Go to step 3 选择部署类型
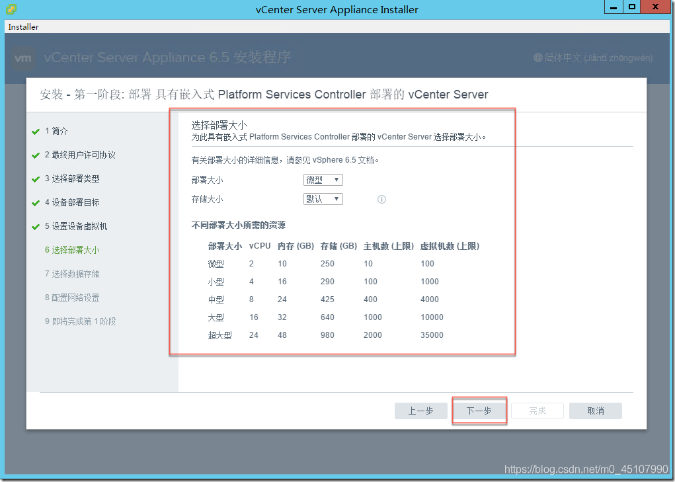 coord(72,179)
